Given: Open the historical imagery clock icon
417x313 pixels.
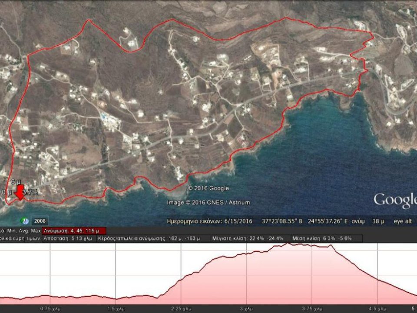Looking at the screenshot, I should 25,221.
